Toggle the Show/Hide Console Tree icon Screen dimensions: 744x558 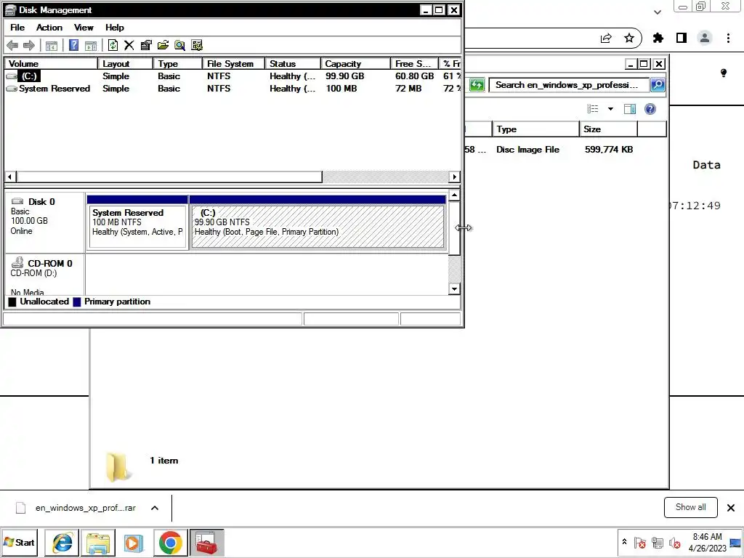pos(52,46)
